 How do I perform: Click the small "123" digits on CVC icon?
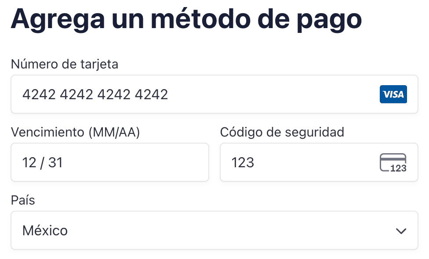pyautogui.click(x=398, y=168)
